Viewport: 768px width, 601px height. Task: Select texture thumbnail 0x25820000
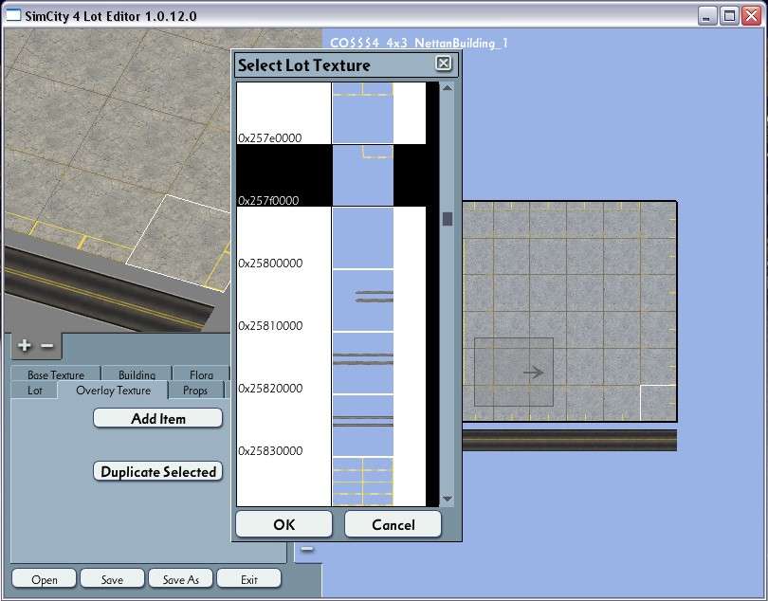point(362,363)
